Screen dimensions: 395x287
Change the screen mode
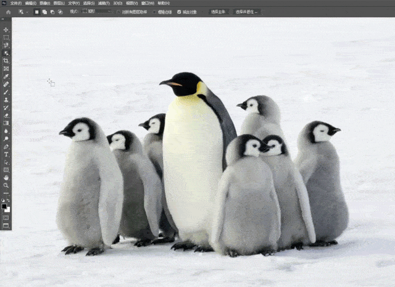pos(6,225)
